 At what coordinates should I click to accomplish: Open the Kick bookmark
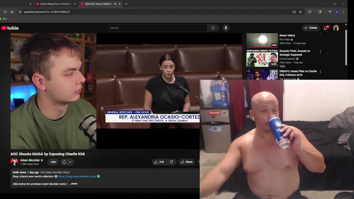tap(4, 19)
